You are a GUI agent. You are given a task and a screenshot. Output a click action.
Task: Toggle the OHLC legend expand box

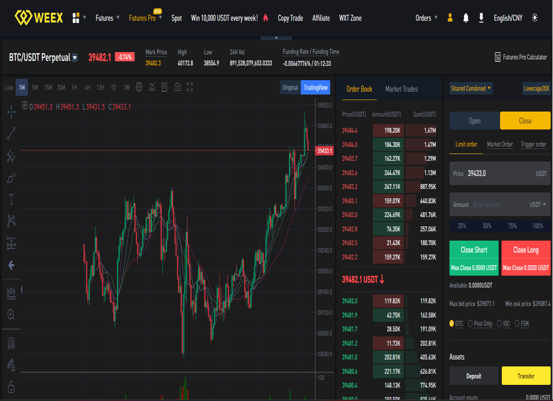[24, 105]
